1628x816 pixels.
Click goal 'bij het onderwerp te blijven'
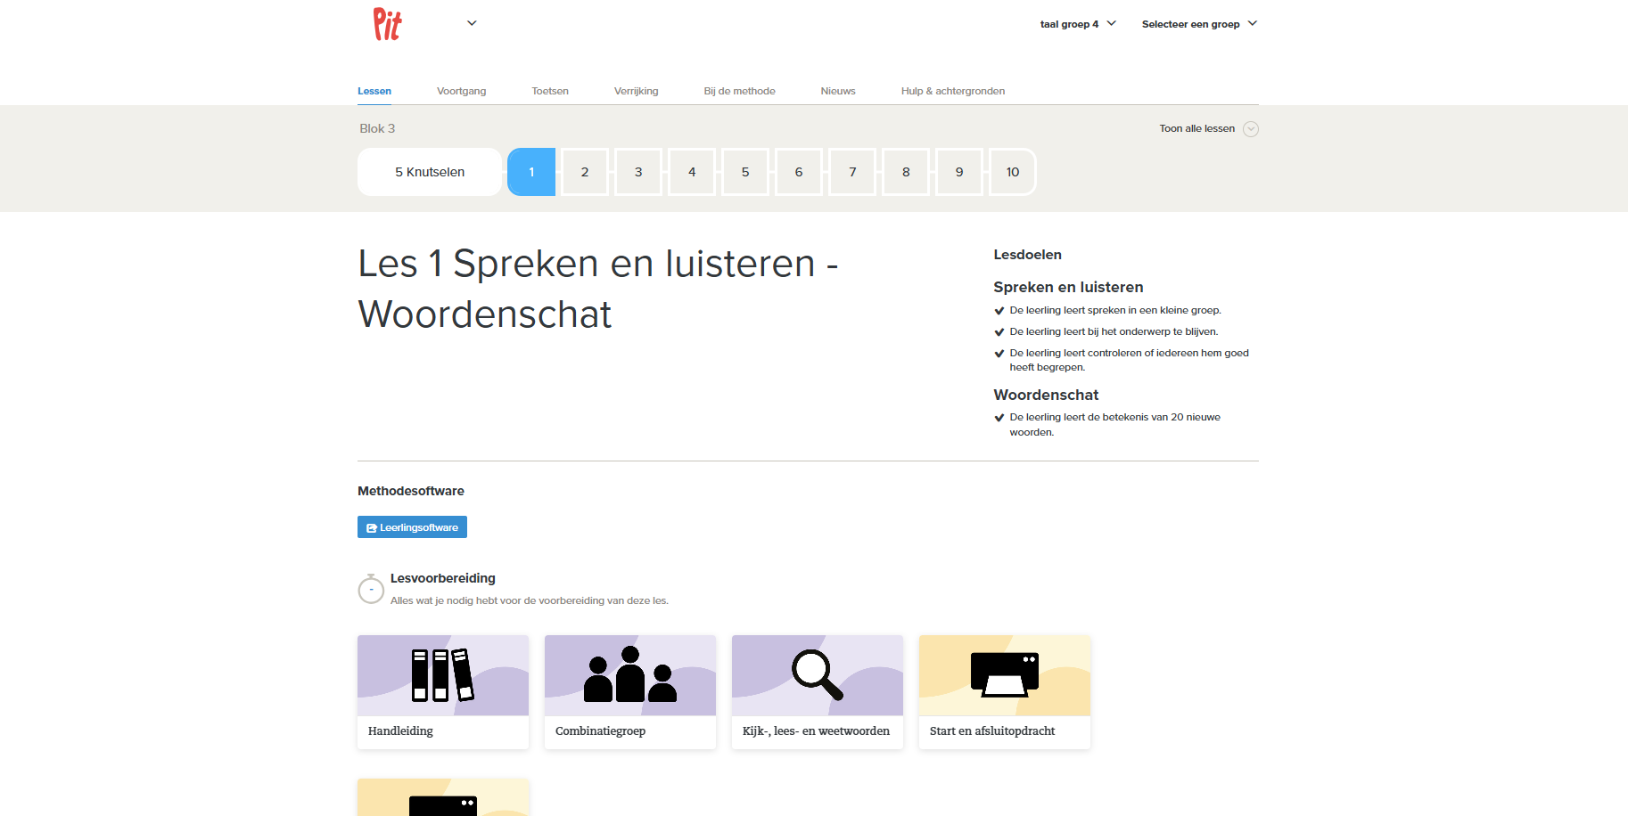click(x=1114, y=331)
